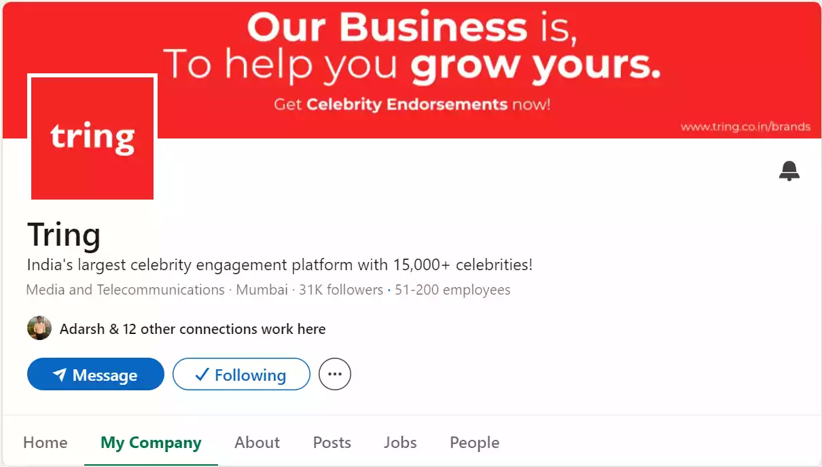Viewport: 822px width, 467px height.
Task: Click the notification bell icon
Action: tap(789, 171)
